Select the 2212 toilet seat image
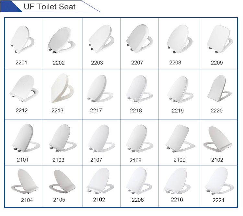The height and width of the screenshot is (216, 243). pyautogui.click(x=24, y=88)
